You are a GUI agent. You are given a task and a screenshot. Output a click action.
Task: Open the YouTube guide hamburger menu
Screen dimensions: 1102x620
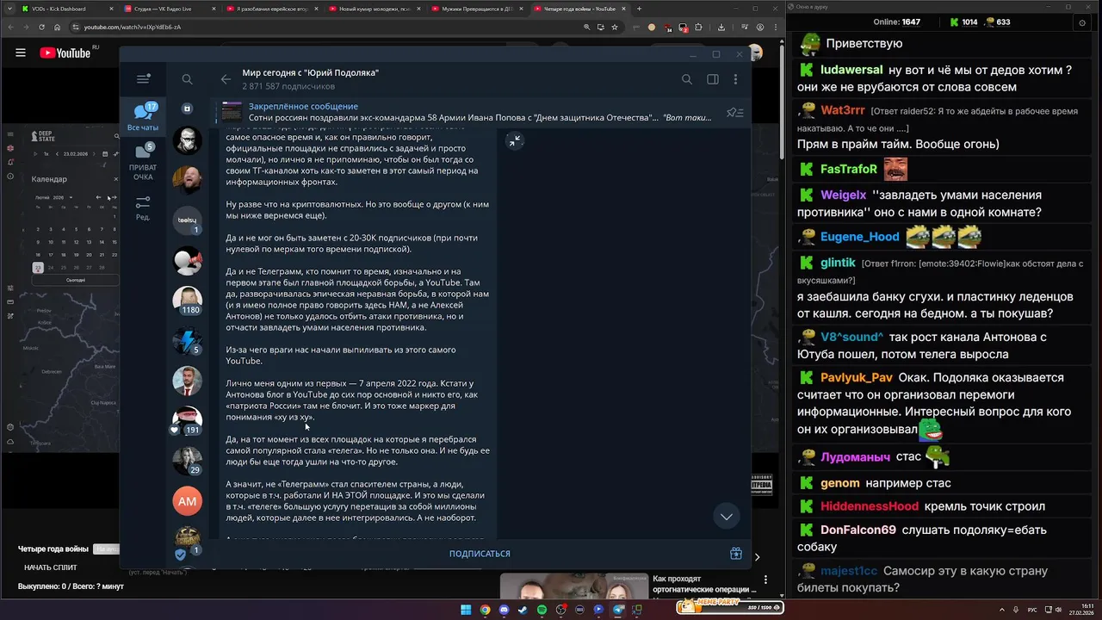(21, 53)
